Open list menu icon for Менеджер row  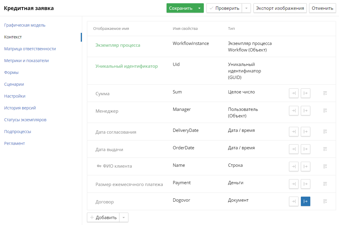point(325,111)
